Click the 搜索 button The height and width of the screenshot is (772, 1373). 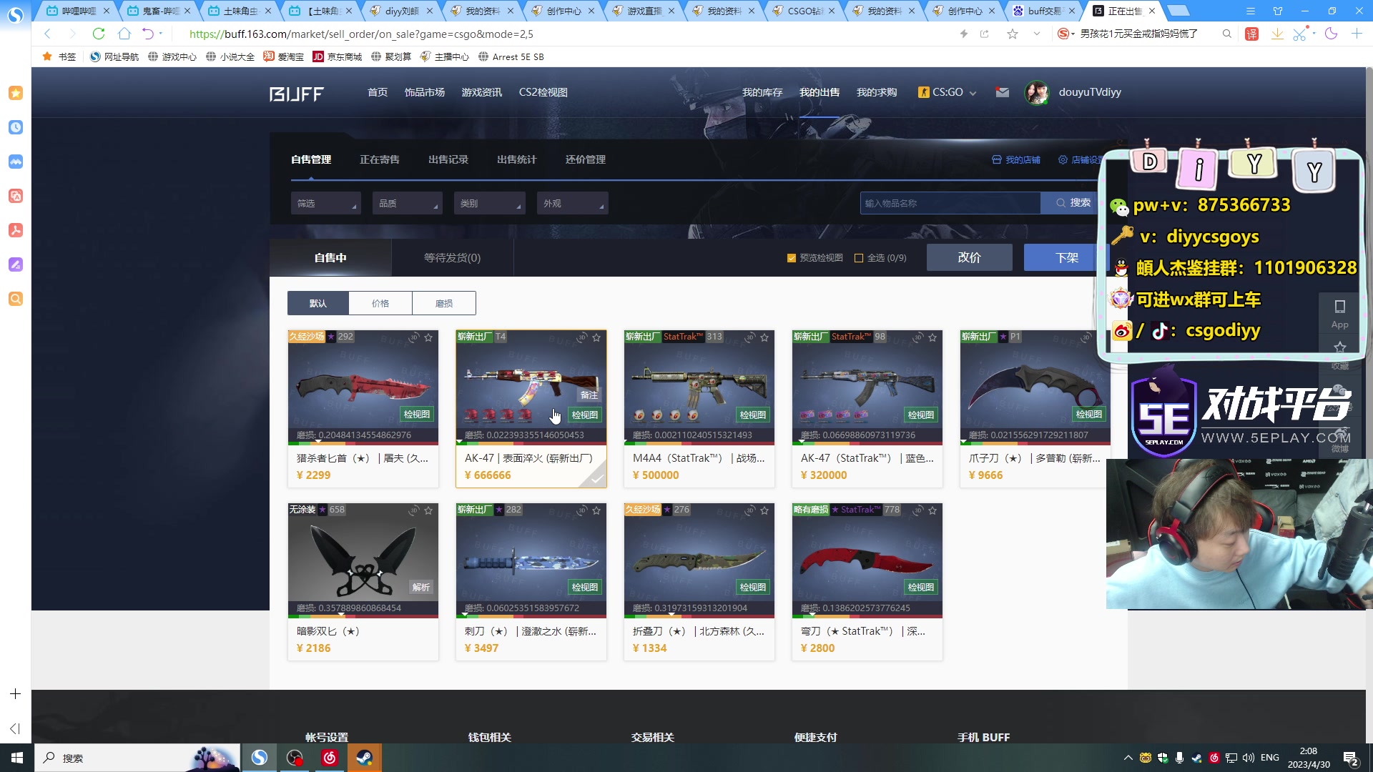[x=1073, y=203]
